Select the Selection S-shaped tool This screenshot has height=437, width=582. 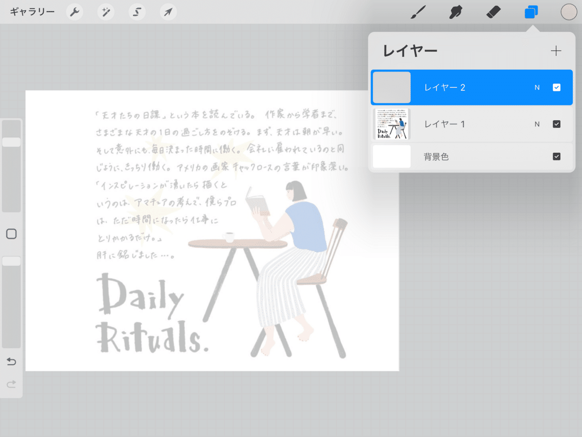point(137,12)
